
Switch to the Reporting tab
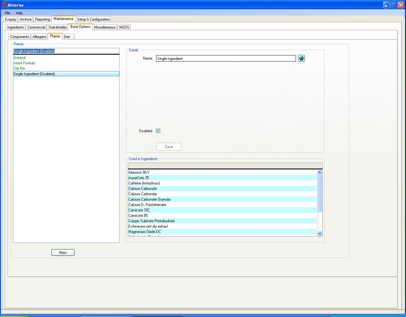pos(43,19)
